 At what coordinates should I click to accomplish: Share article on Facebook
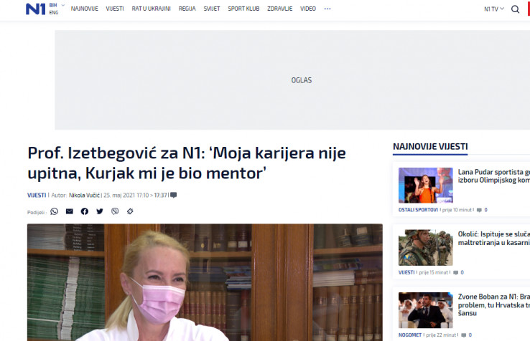point(85,211)
